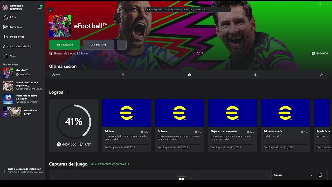
Task: Click last session screenshots camera icon
Action: click(255, 75)
